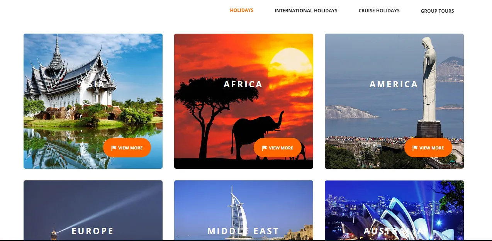
Task: Open the America statue image card
Action: [x=394, y=101]
